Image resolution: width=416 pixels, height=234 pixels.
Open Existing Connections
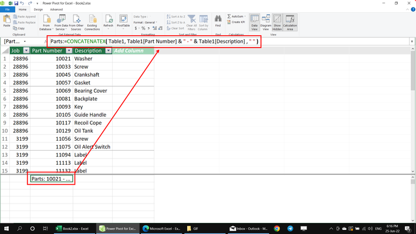(92, 22)
